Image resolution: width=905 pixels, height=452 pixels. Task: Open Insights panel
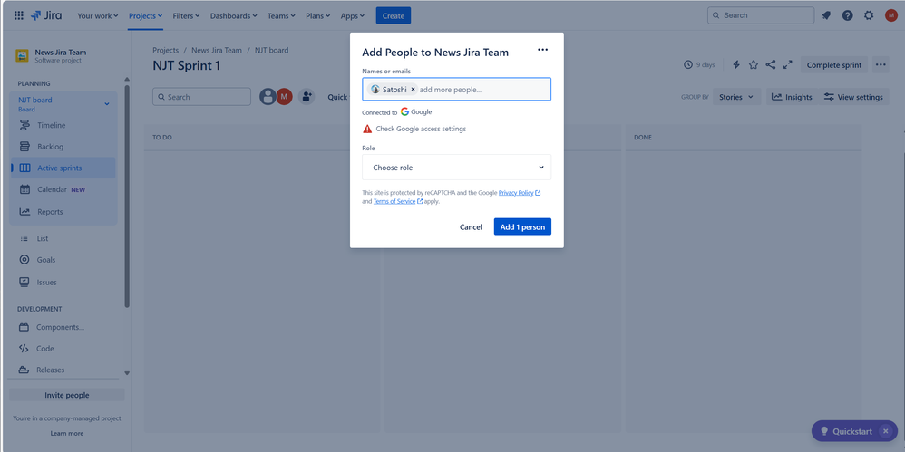(792, 97)
